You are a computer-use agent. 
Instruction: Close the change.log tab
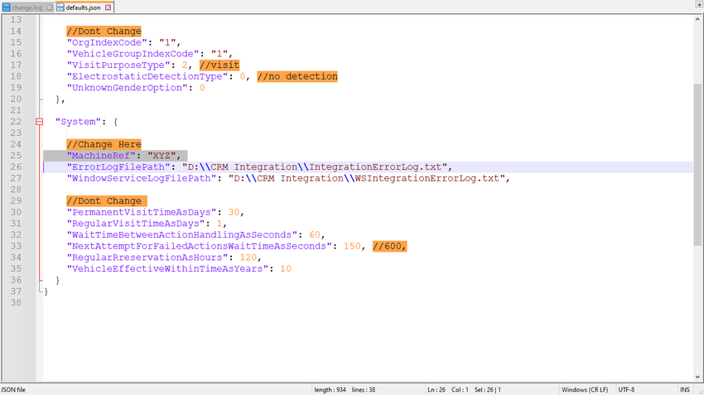click(x=50, y=7)
